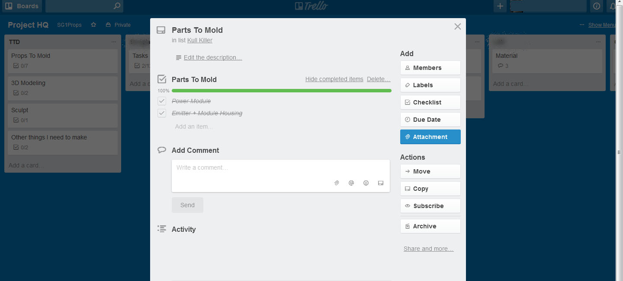Click the plus icon to create a board
The width and height of the screenshot is (623, 281).
pyautogui.click(x=500, y=6)
